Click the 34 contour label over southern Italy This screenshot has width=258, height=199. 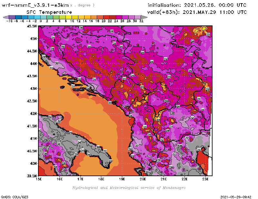click(79, 142)
